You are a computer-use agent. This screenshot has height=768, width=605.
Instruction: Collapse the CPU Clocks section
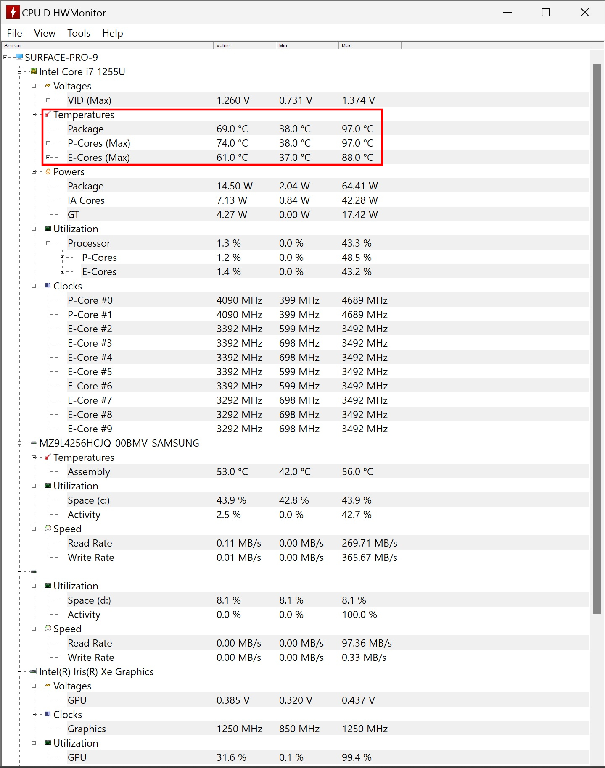(34, 286)
